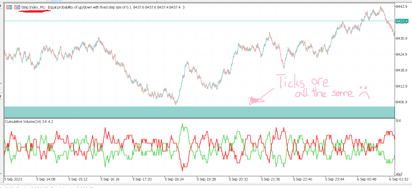Click price scale value 8406.9
This screenshot has width=412, height=188.
[401, 102]
